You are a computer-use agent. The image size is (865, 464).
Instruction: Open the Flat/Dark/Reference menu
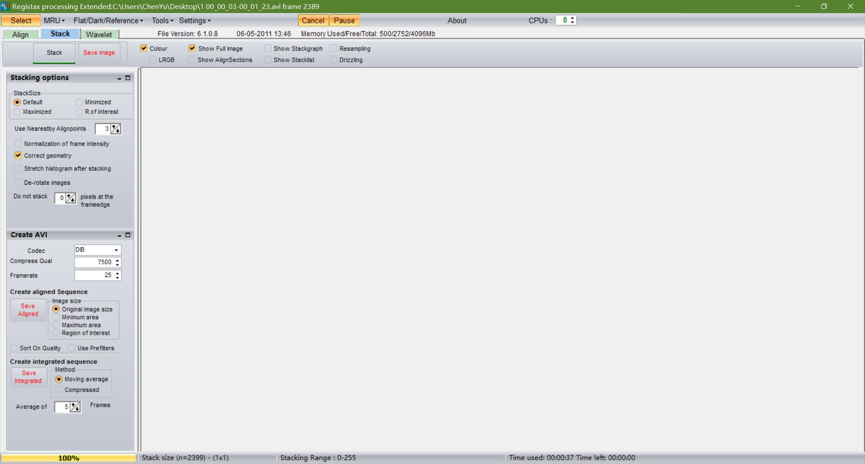108,21
